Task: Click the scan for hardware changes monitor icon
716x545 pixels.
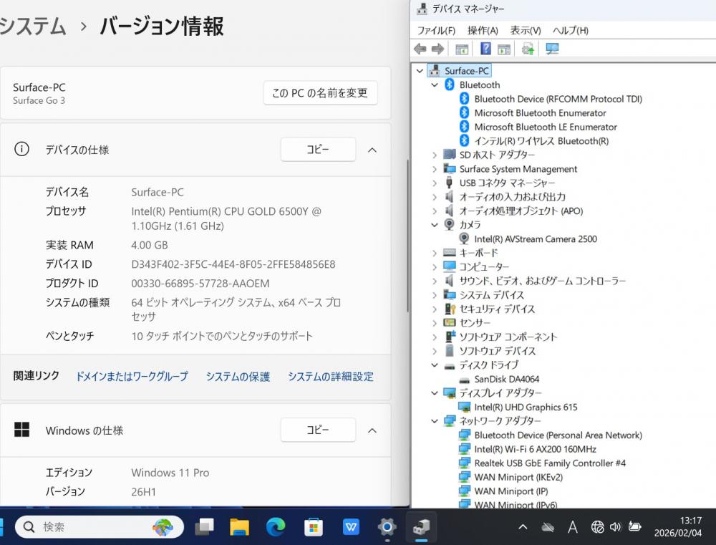Action: click(x=552, y=49)
